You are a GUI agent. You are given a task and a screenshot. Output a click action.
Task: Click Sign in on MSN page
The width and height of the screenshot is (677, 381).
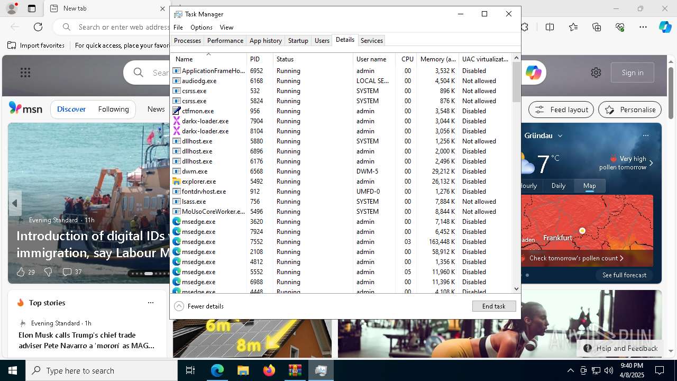pos(633,72)
